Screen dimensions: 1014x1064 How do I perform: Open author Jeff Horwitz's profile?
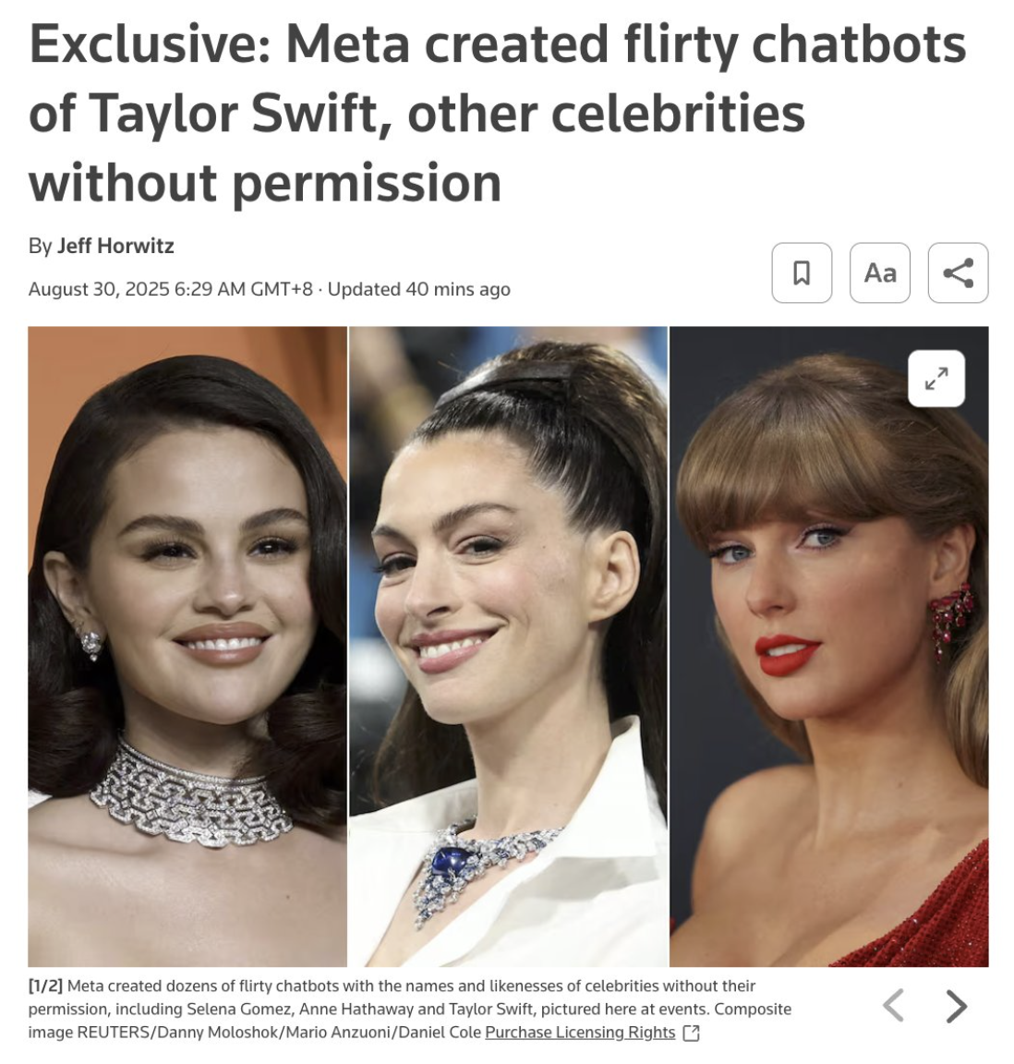115,246
